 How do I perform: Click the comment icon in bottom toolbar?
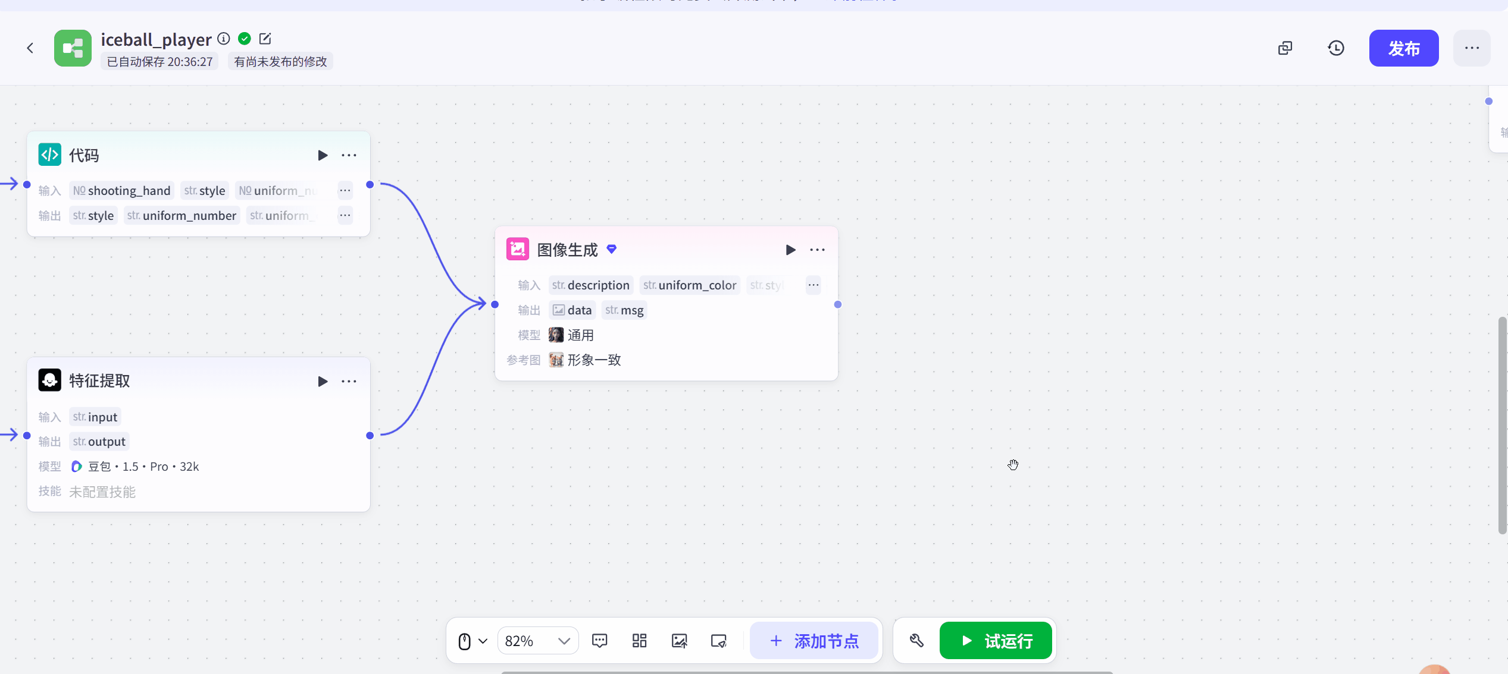[599, 640]
